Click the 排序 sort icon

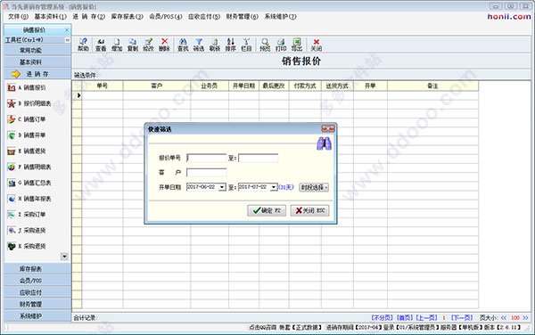tap(231, 45)
